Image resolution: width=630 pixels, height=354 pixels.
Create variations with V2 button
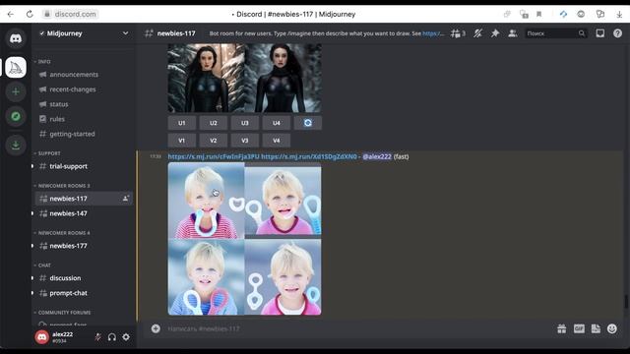point(214,141)
